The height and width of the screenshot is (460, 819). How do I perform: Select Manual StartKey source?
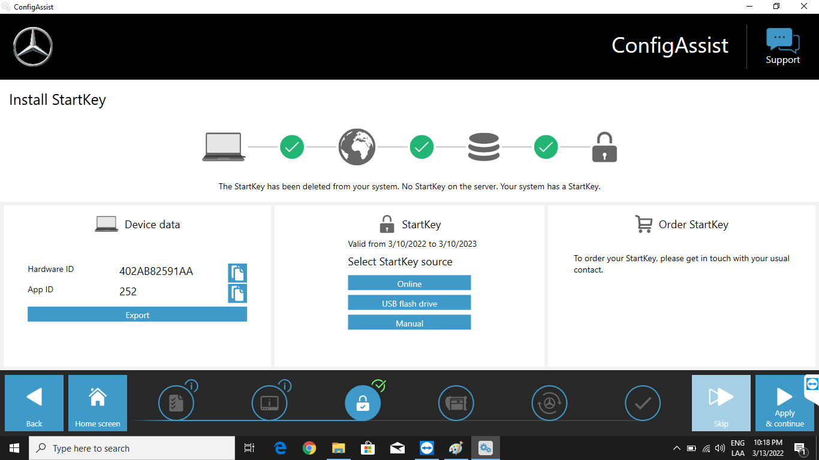[409, 322]
